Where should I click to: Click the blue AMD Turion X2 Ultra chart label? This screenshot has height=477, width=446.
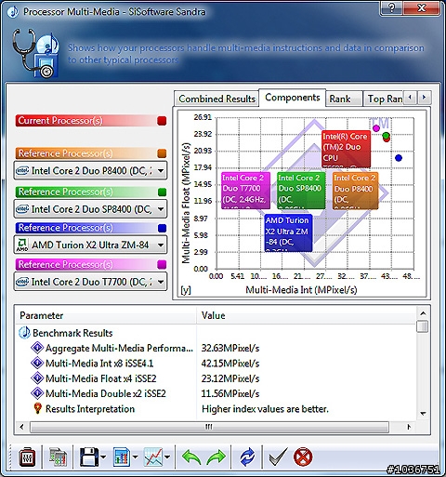[288, 232]
